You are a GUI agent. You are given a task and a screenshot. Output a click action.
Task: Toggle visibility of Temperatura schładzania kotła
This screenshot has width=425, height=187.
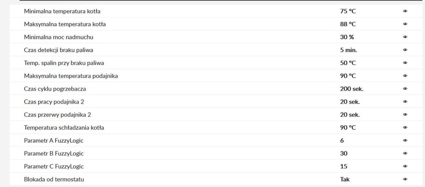(405, 127)
